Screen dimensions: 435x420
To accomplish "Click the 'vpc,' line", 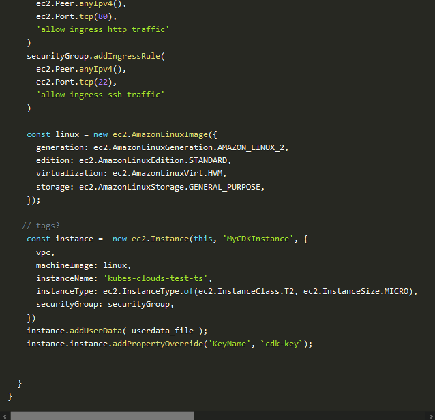I will click(x=45, y=253).
